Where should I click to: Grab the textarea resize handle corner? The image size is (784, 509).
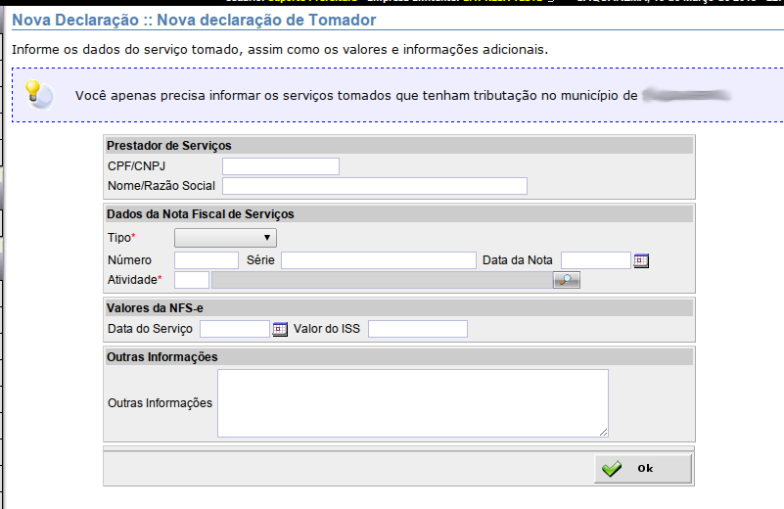[604, 432]
